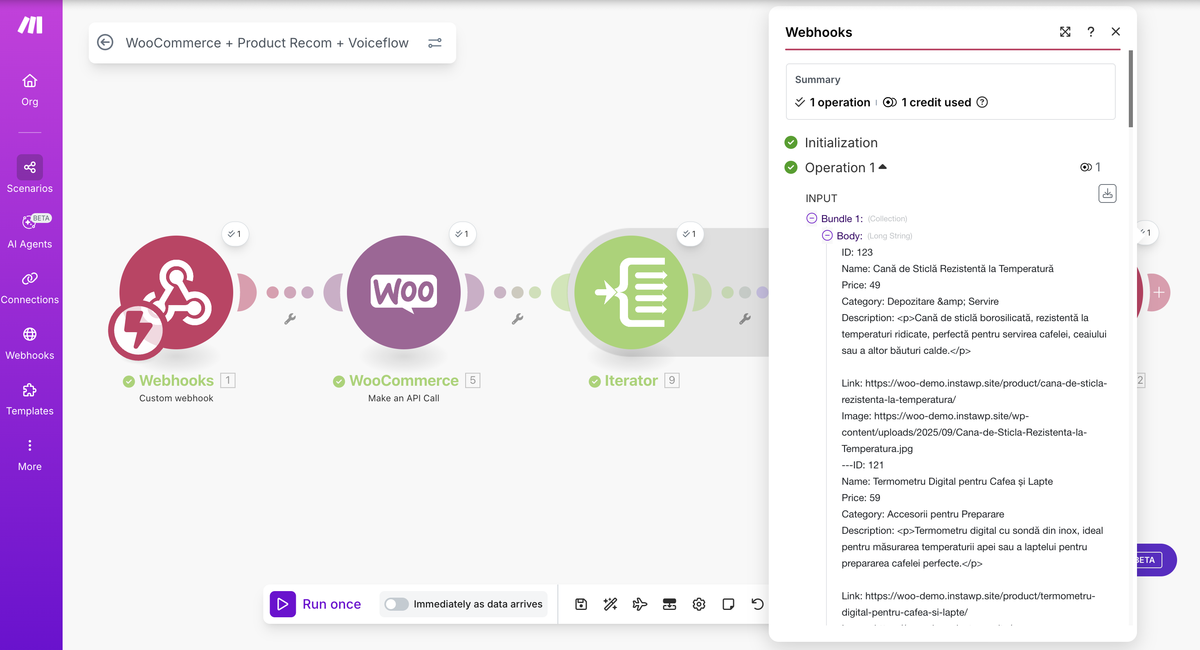Screen dimensions: 1200x650
Task: Click 'Price: 49' line in Body
Action: pyautogui.click(x=860, y=284)
